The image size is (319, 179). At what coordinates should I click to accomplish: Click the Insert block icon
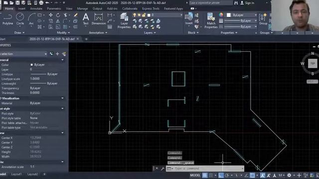[189, 19]
